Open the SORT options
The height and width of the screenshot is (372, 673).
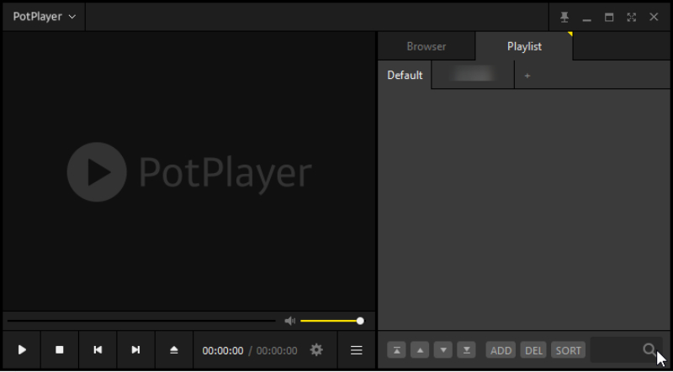tap(569, 350)
